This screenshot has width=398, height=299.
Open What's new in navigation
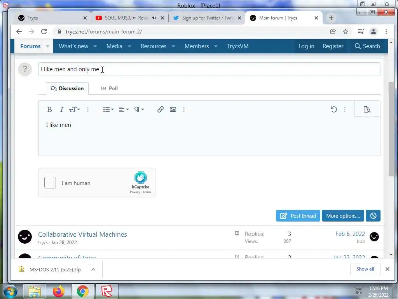[x=73, y=46]
